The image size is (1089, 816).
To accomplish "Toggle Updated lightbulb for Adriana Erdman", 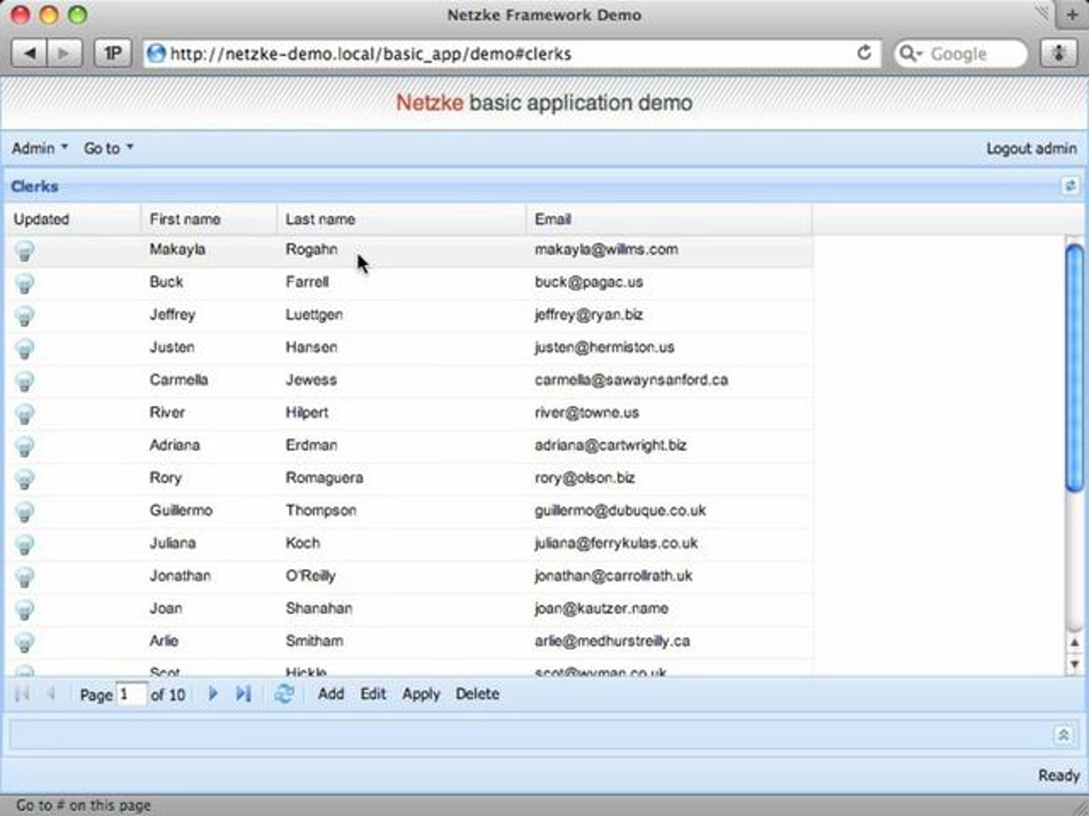I will pyautogui.click(x=25, y=447).
